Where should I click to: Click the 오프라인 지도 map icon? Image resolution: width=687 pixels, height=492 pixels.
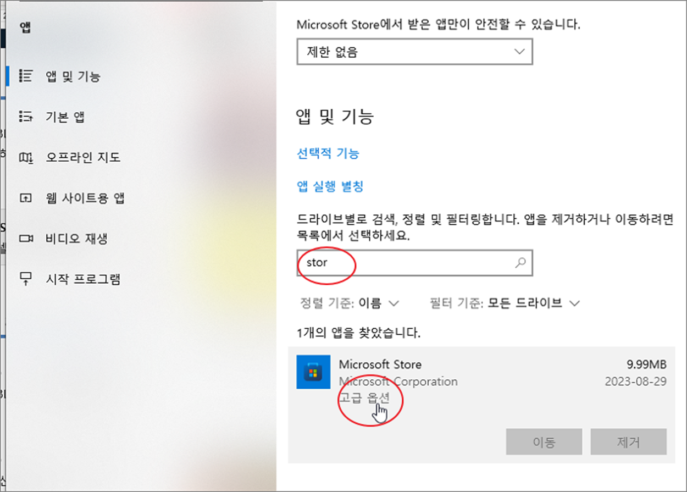[x=26, y=157]
